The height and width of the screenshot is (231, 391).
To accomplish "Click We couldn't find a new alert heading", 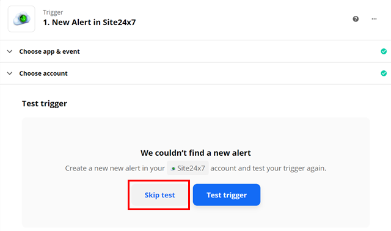I will pos(195,153).
